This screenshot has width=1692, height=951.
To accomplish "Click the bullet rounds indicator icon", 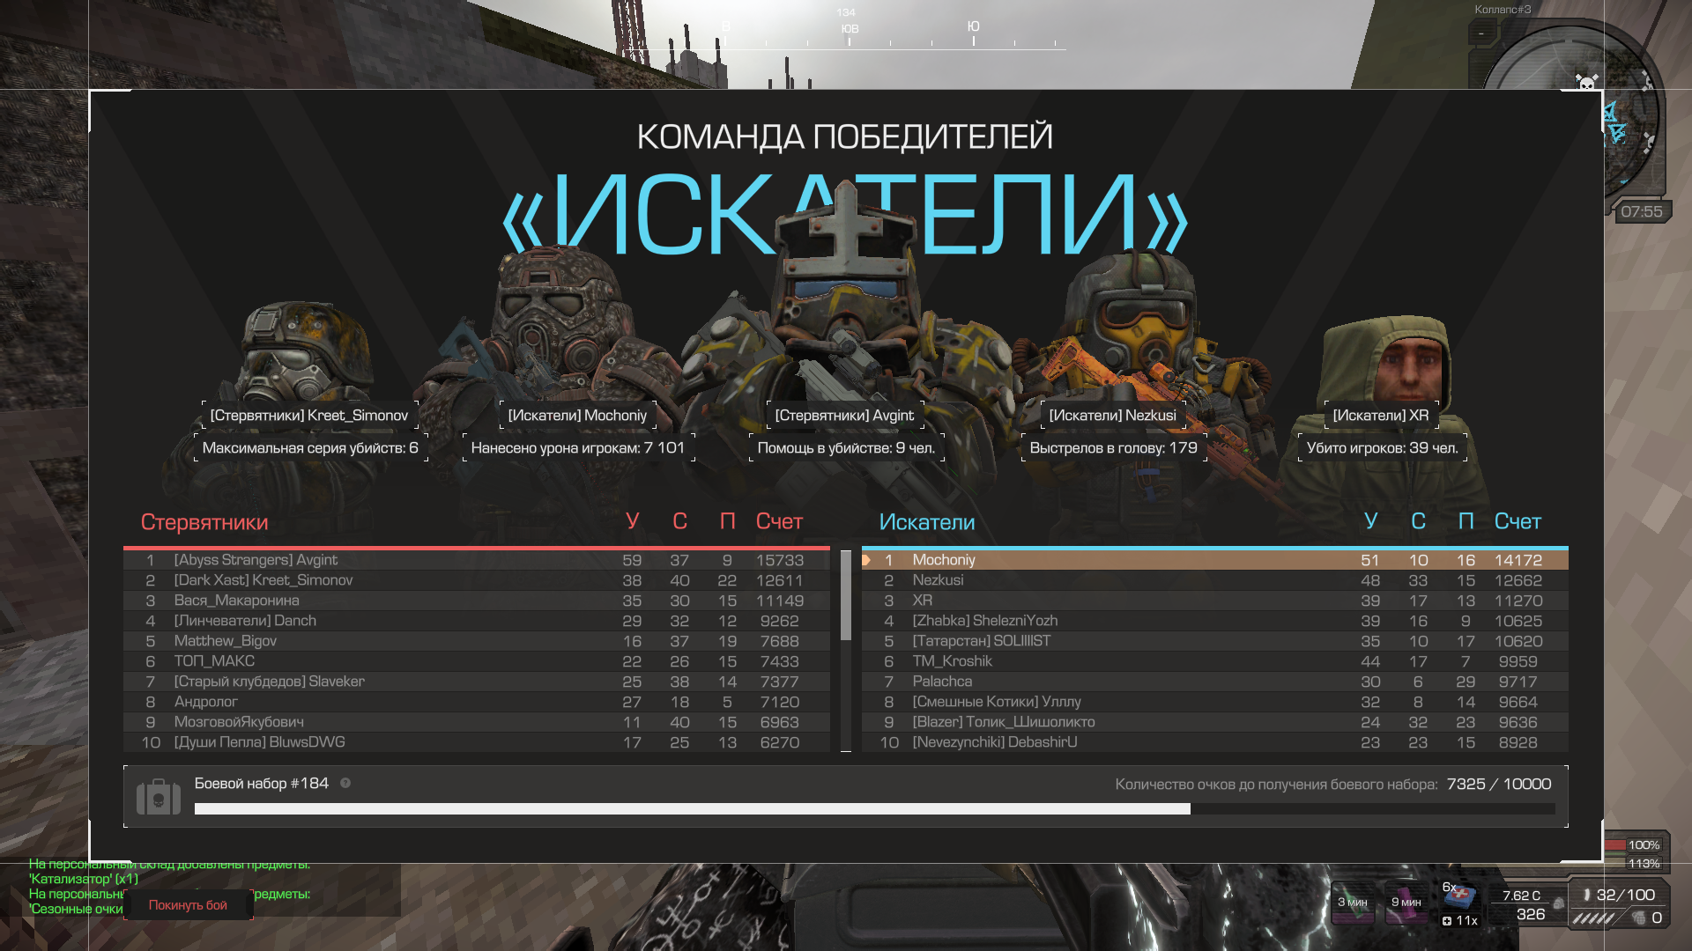I will (x=1594, y=918).
